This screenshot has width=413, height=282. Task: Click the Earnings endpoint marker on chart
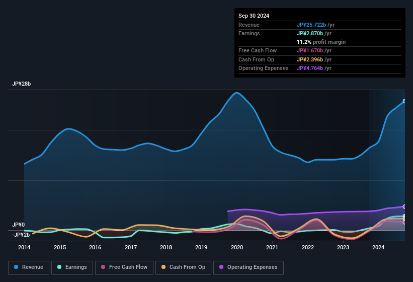point(404,216)
